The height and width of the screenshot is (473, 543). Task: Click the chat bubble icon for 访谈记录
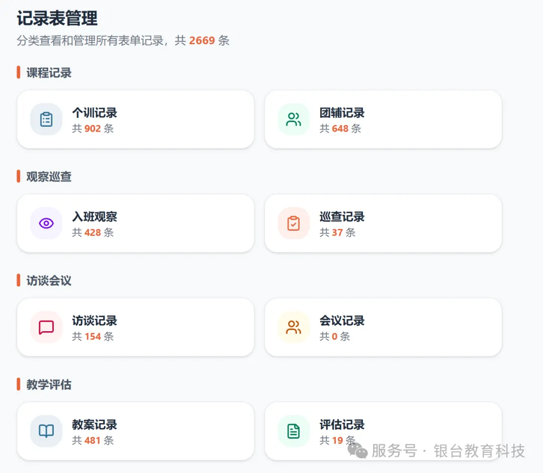click(x=46, y=327)
